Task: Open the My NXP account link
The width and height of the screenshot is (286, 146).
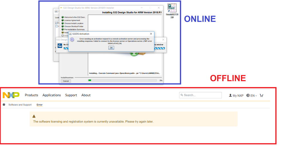Action: [236, 96]
